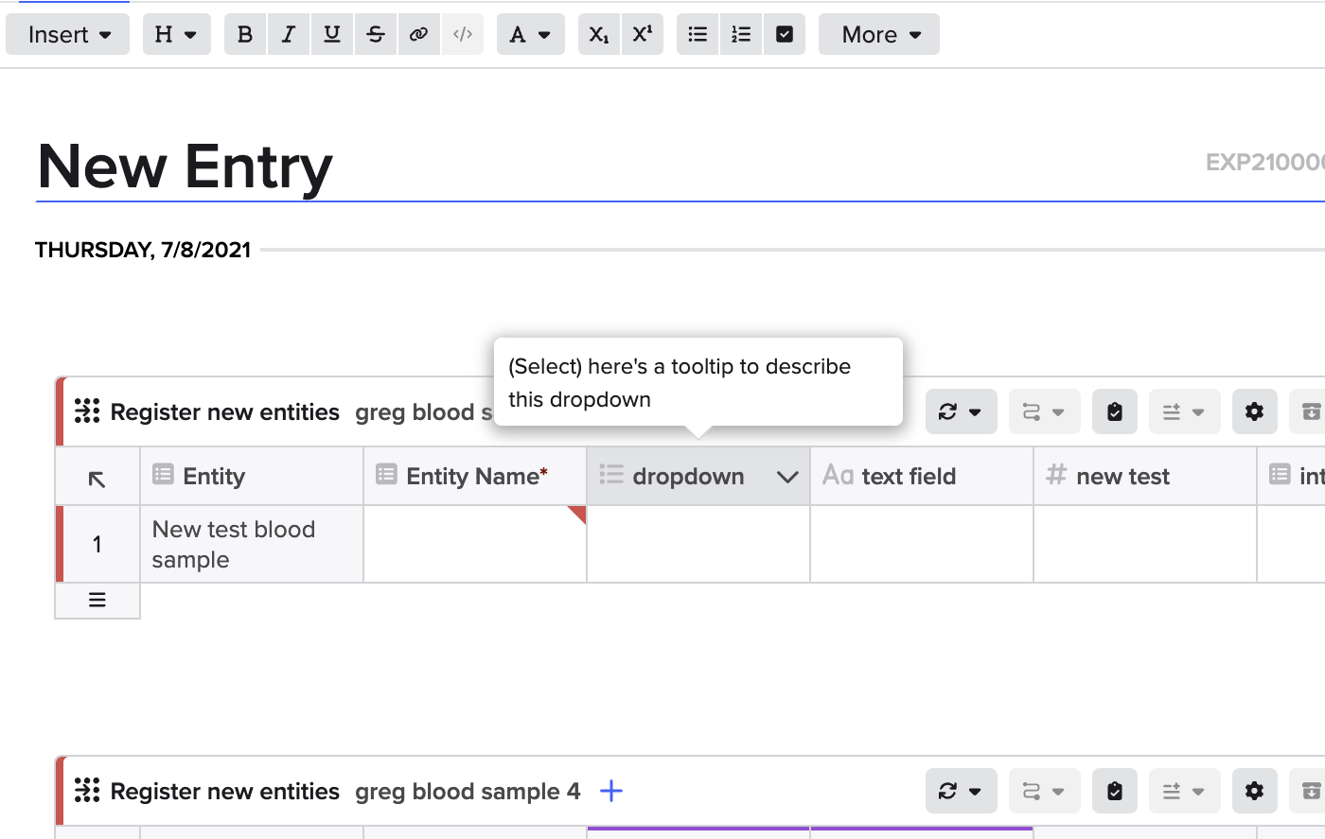Open the dropdown column's selection list
The height and width of the screenshot is (839, 1325).
pos(787,477)
